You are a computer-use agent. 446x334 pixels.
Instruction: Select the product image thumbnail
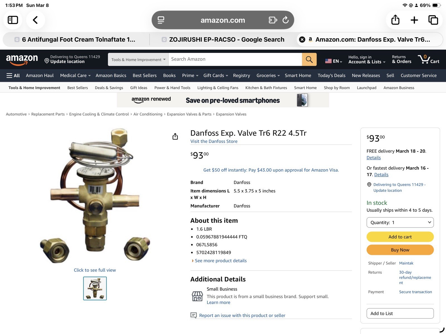(95, 288)
